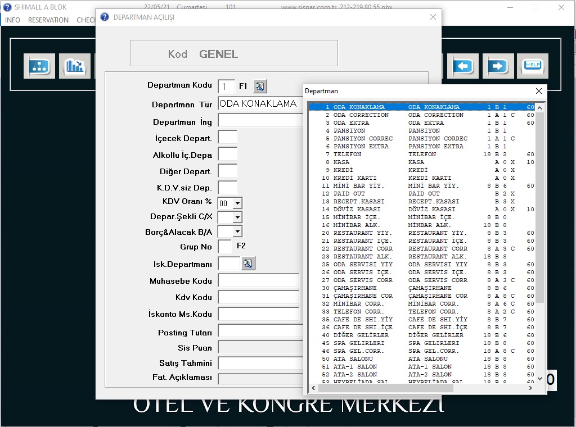Focus the Departman İng field
Image resolution: width=576 pixels, height=427 pixels.
pos(260,120)
